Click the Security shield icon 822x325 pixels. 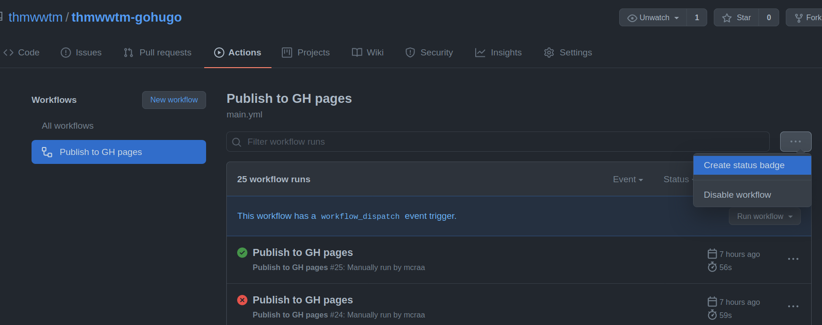[x=410, y=53]
